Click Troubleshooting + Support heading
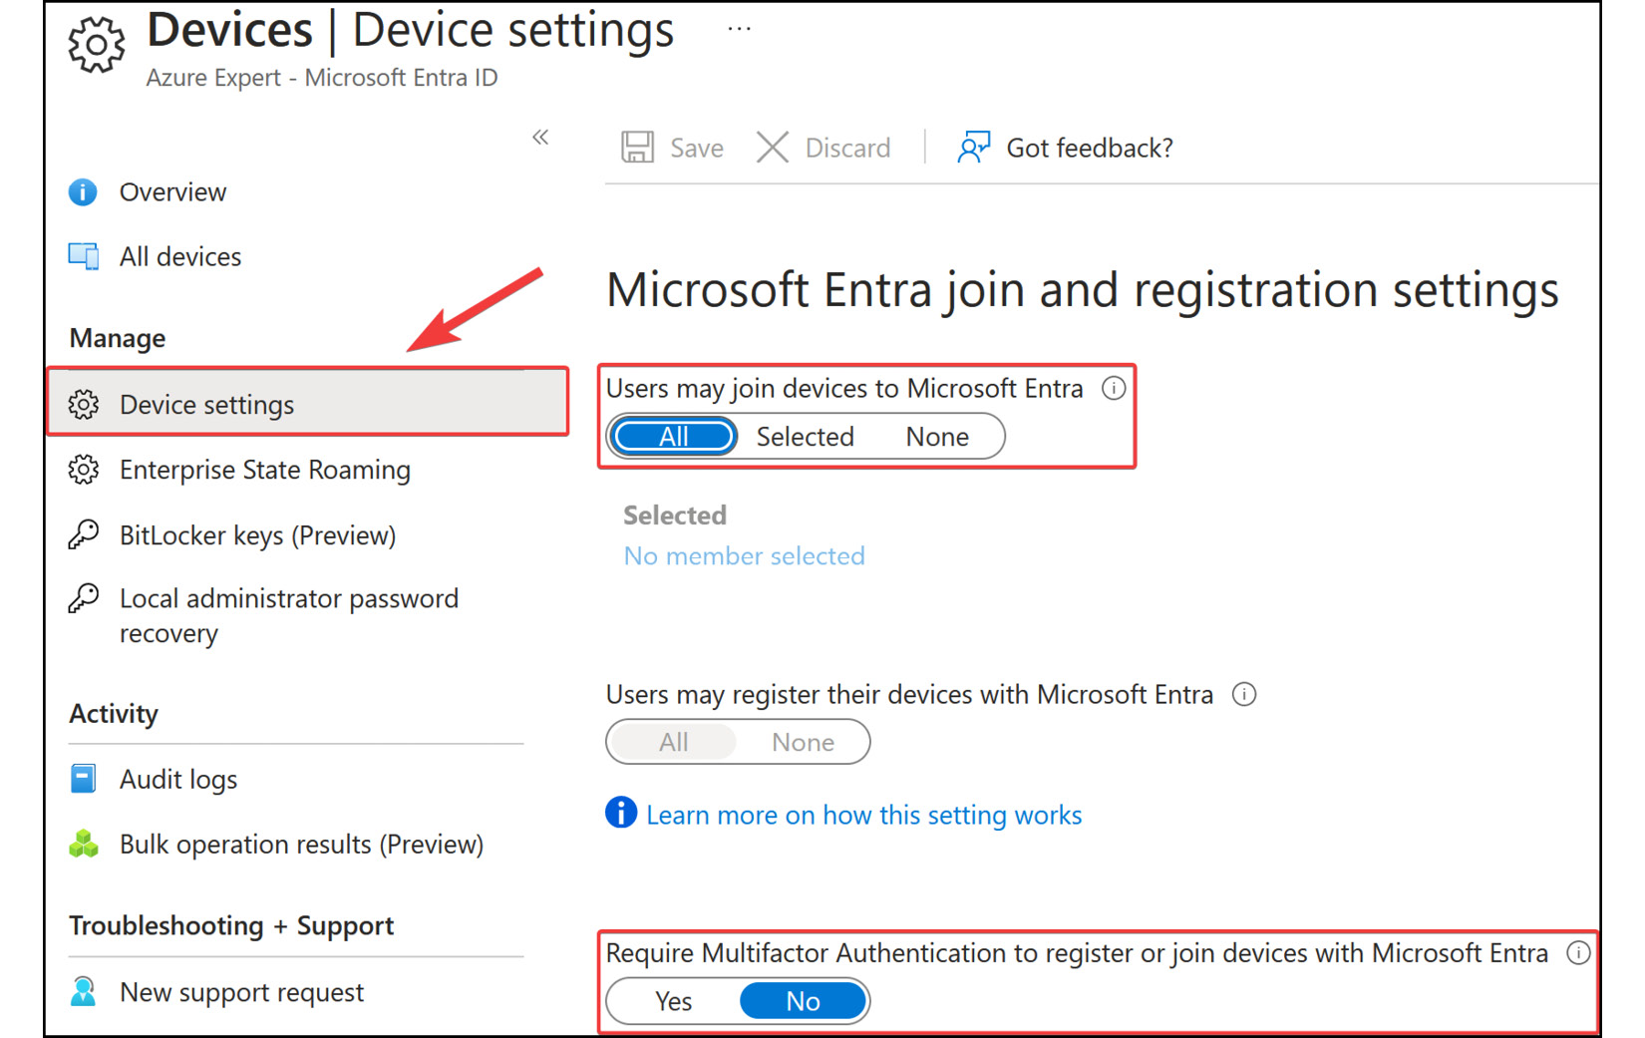Screen dimensions: 1645x1038 click(231, 925)
